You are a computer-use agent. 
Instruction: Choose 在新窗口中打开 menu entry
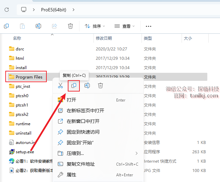[x=98, y=121]
